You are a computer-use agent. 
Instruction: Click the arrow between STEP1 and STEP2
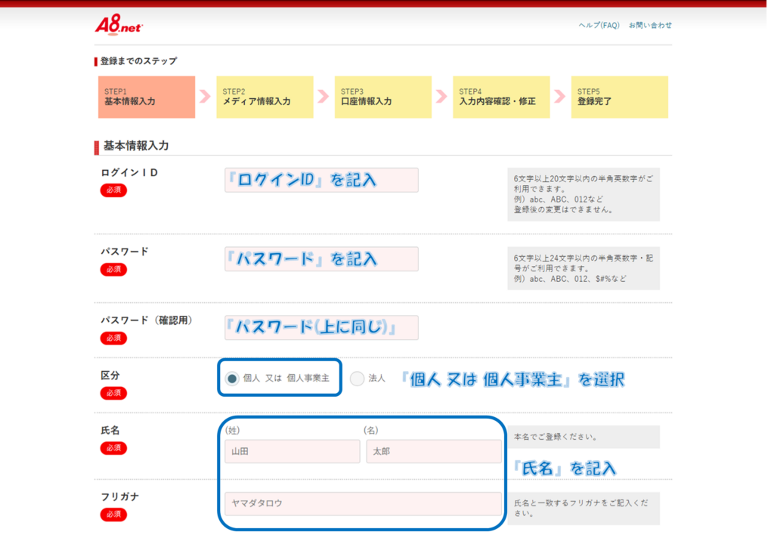click(205, 97)
